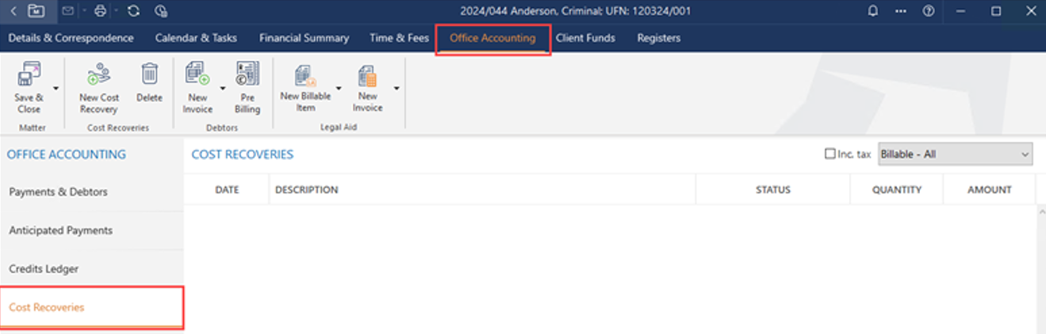This screenshot has width=1046, height=334.
Task: Expand the Legal Aid New Invoice arrow
Action: (396, 88)
